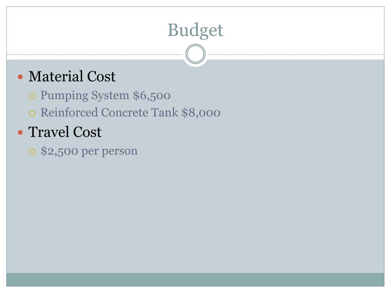Click the dashed line left of the circle
Image resolution: width=391 pixels, height=293 pixels.
[95, 55]
